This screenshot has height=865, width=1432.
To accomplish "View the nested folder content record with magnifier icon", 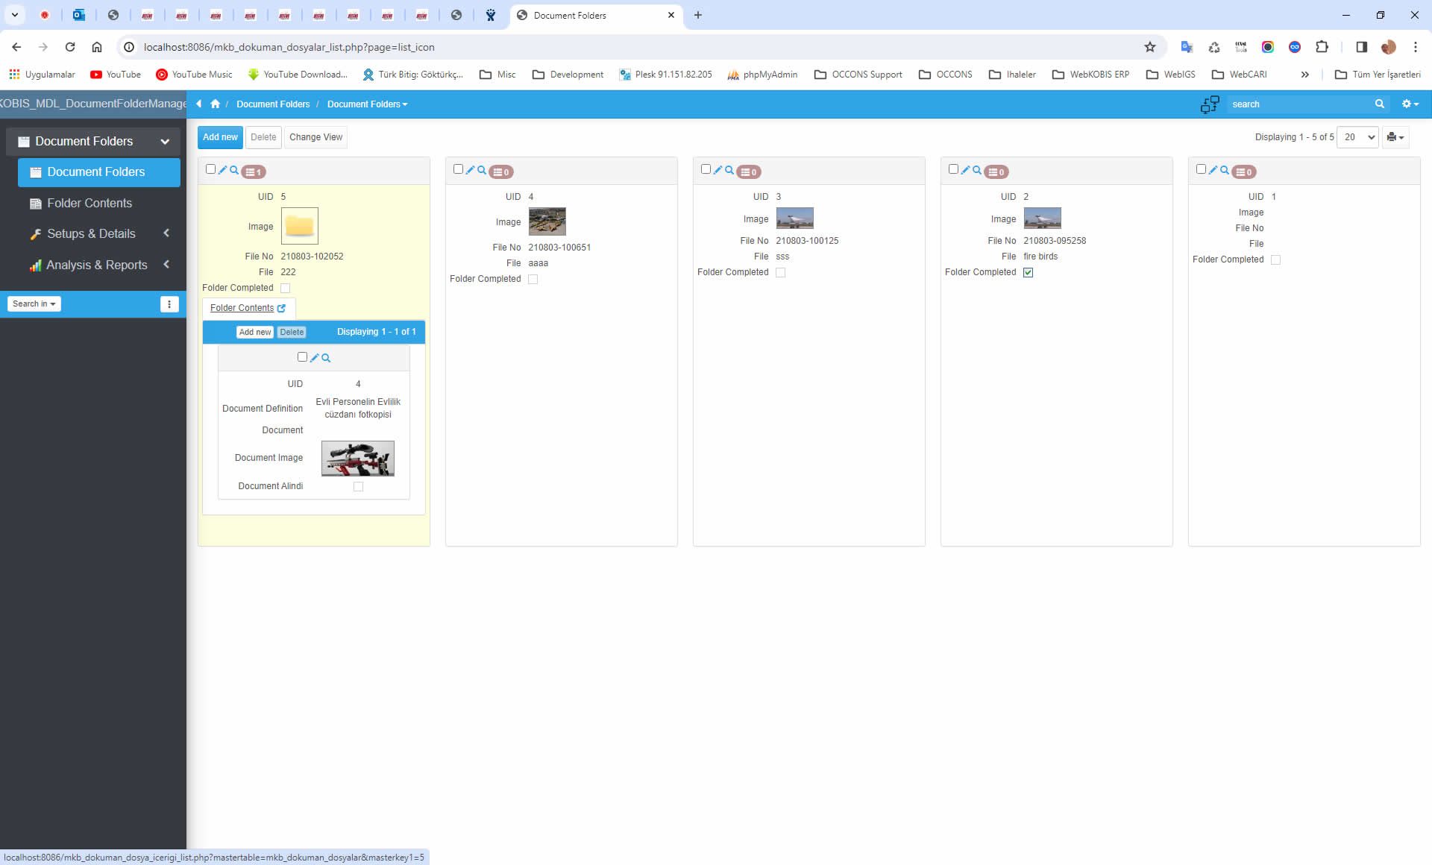I will tap(326, 358).
